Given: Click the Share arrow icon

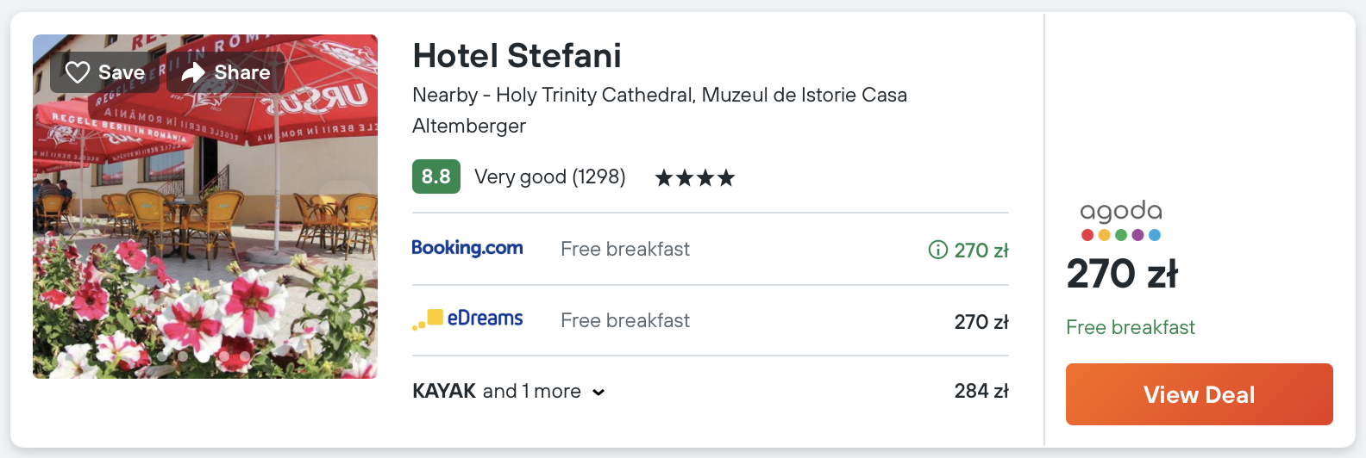Looking at the screenshot, I should [x=193, y=72].
